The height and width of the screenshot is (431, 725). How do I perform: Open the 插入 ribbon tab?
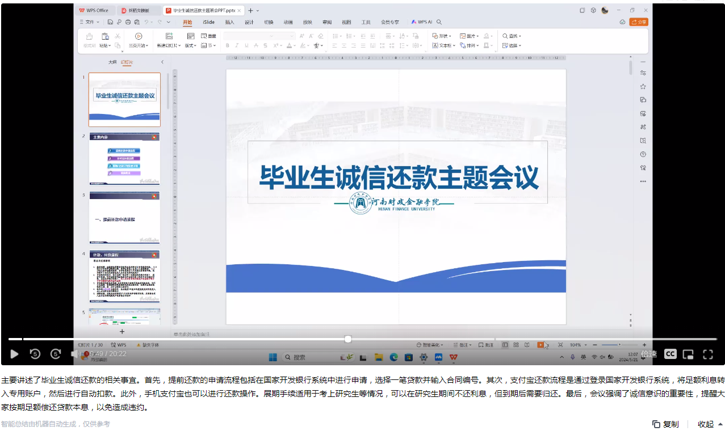[x=229, y=22]
